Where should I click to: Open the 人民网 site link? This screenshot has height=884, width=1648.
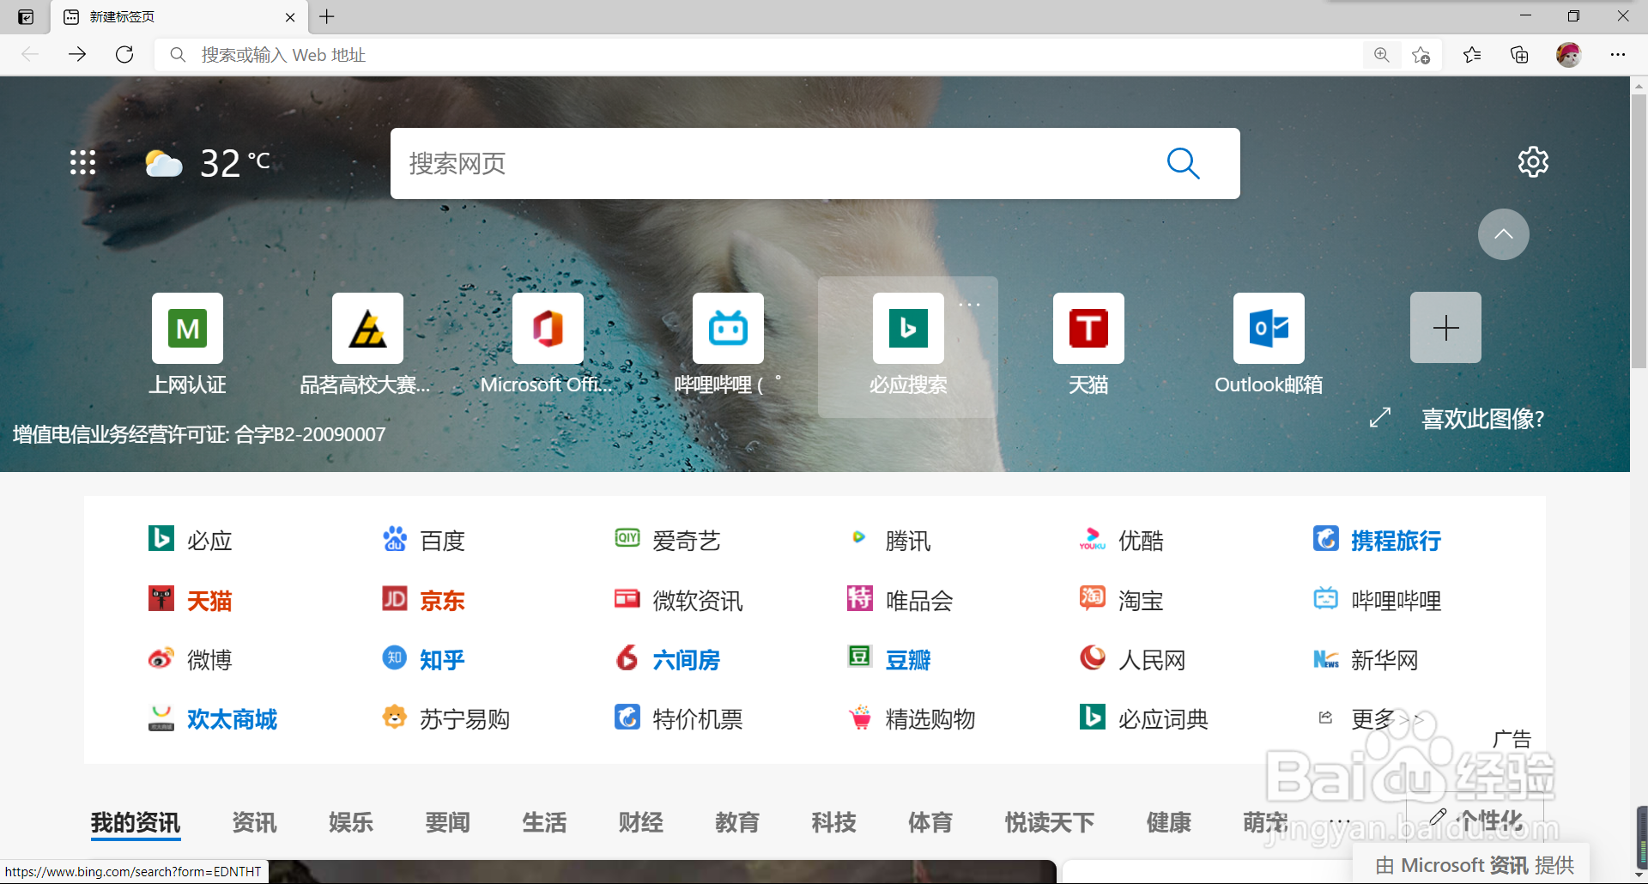point(1133,659)
